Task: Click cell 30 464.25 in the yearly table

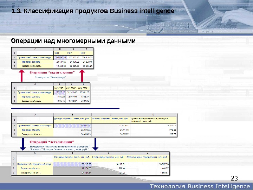Action: coord(87,66)
